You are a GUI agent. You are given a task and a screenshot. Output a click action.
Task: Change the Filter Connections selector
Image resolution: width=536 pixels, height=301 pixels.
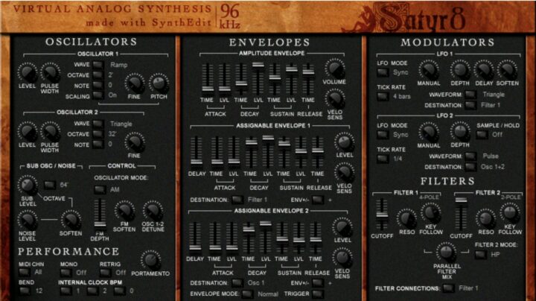[x=447, y=288]
